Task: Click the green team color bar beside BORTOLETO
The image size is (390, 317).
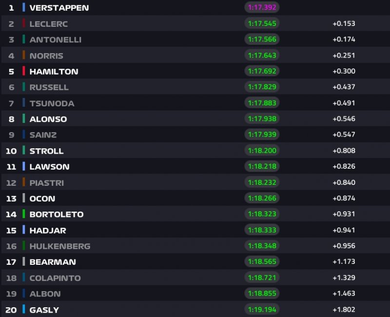Action: click(23, 214)
